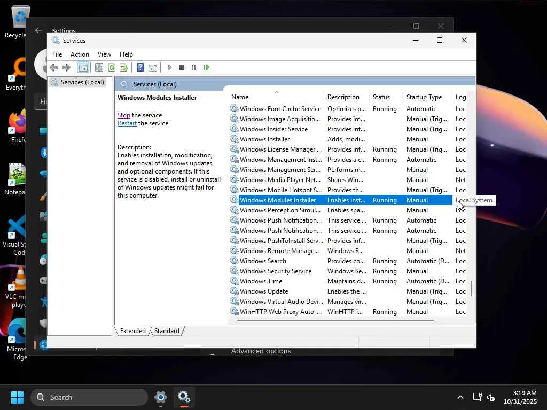Select Windows Security Service row
The height and width of the screenshot is (410, 547).
point(348,271)
